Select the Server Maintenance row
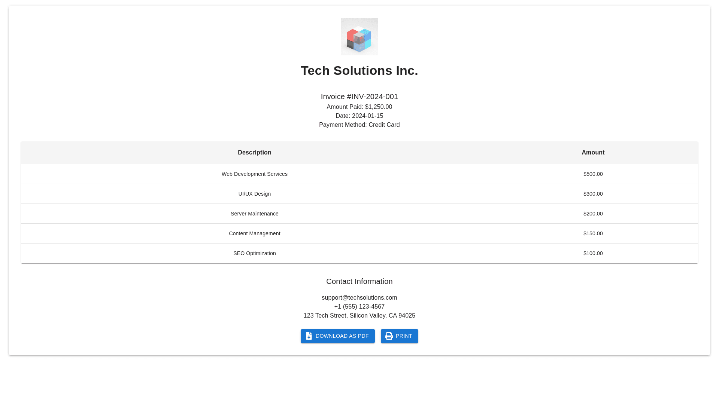The width and height of the screenshot is (719, 404). pos(254,214)
